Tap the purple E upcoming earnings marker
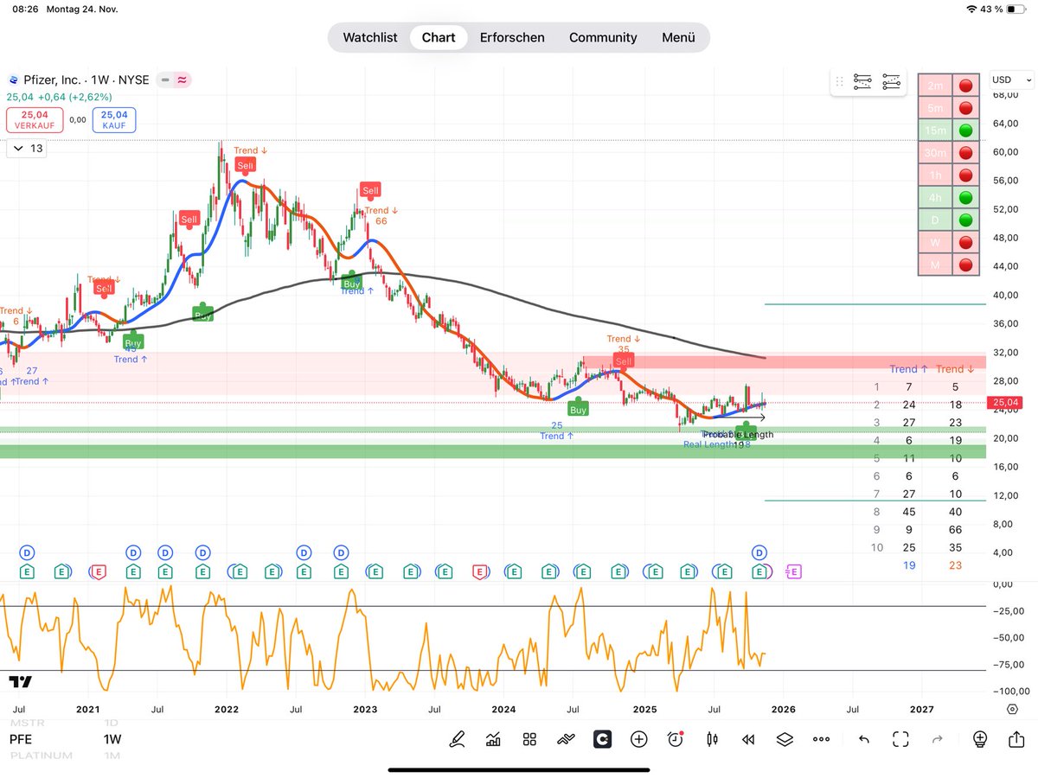The width and height of the screenshot is (1038, 778). tap(793, 571)
